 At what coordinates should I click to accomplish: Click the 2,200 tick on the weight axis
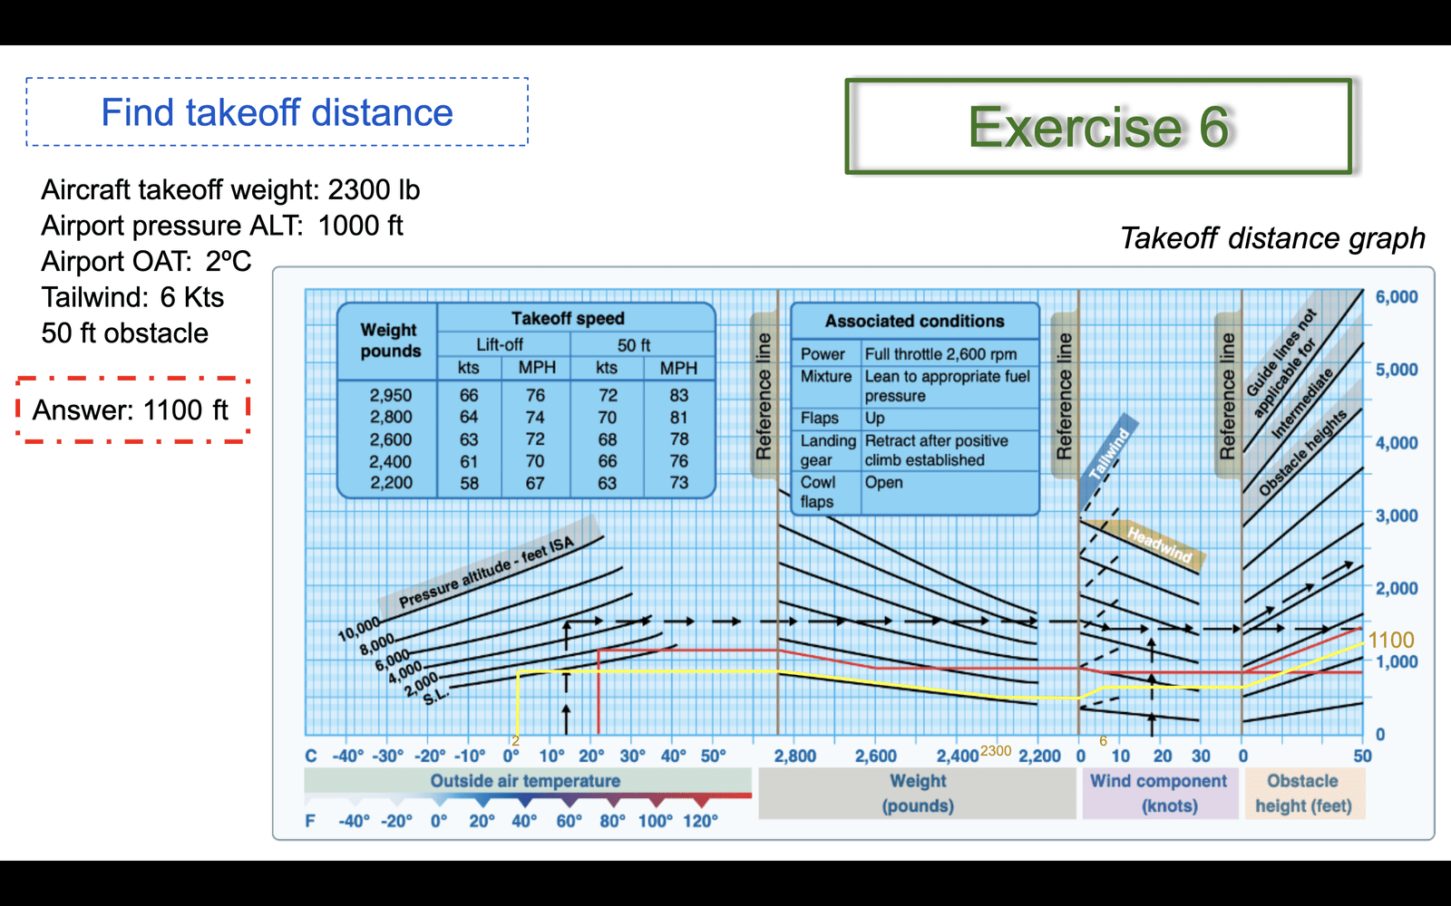click(1039, 756)
